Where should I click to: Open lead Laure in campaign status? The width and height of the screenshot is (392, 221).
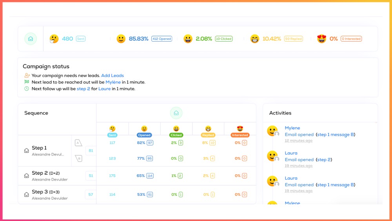[x=105, y=89]
